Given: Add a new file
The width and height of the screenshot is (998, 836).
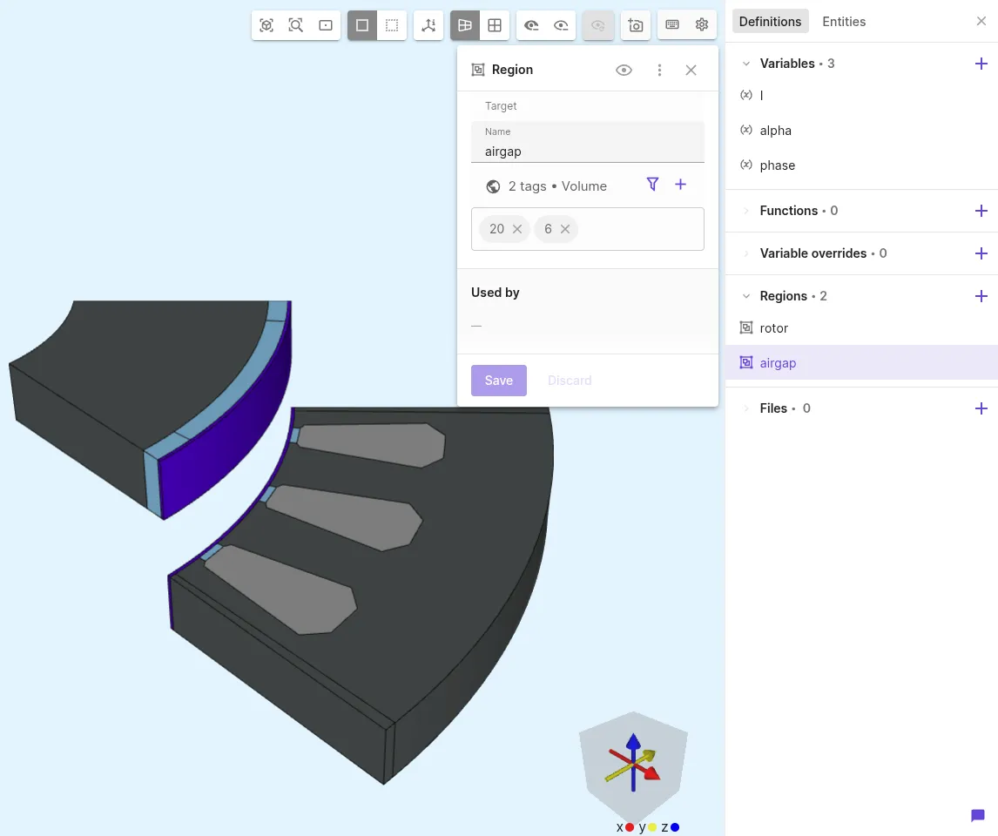Looking at the screenshot, I should [x=981, y=408].
